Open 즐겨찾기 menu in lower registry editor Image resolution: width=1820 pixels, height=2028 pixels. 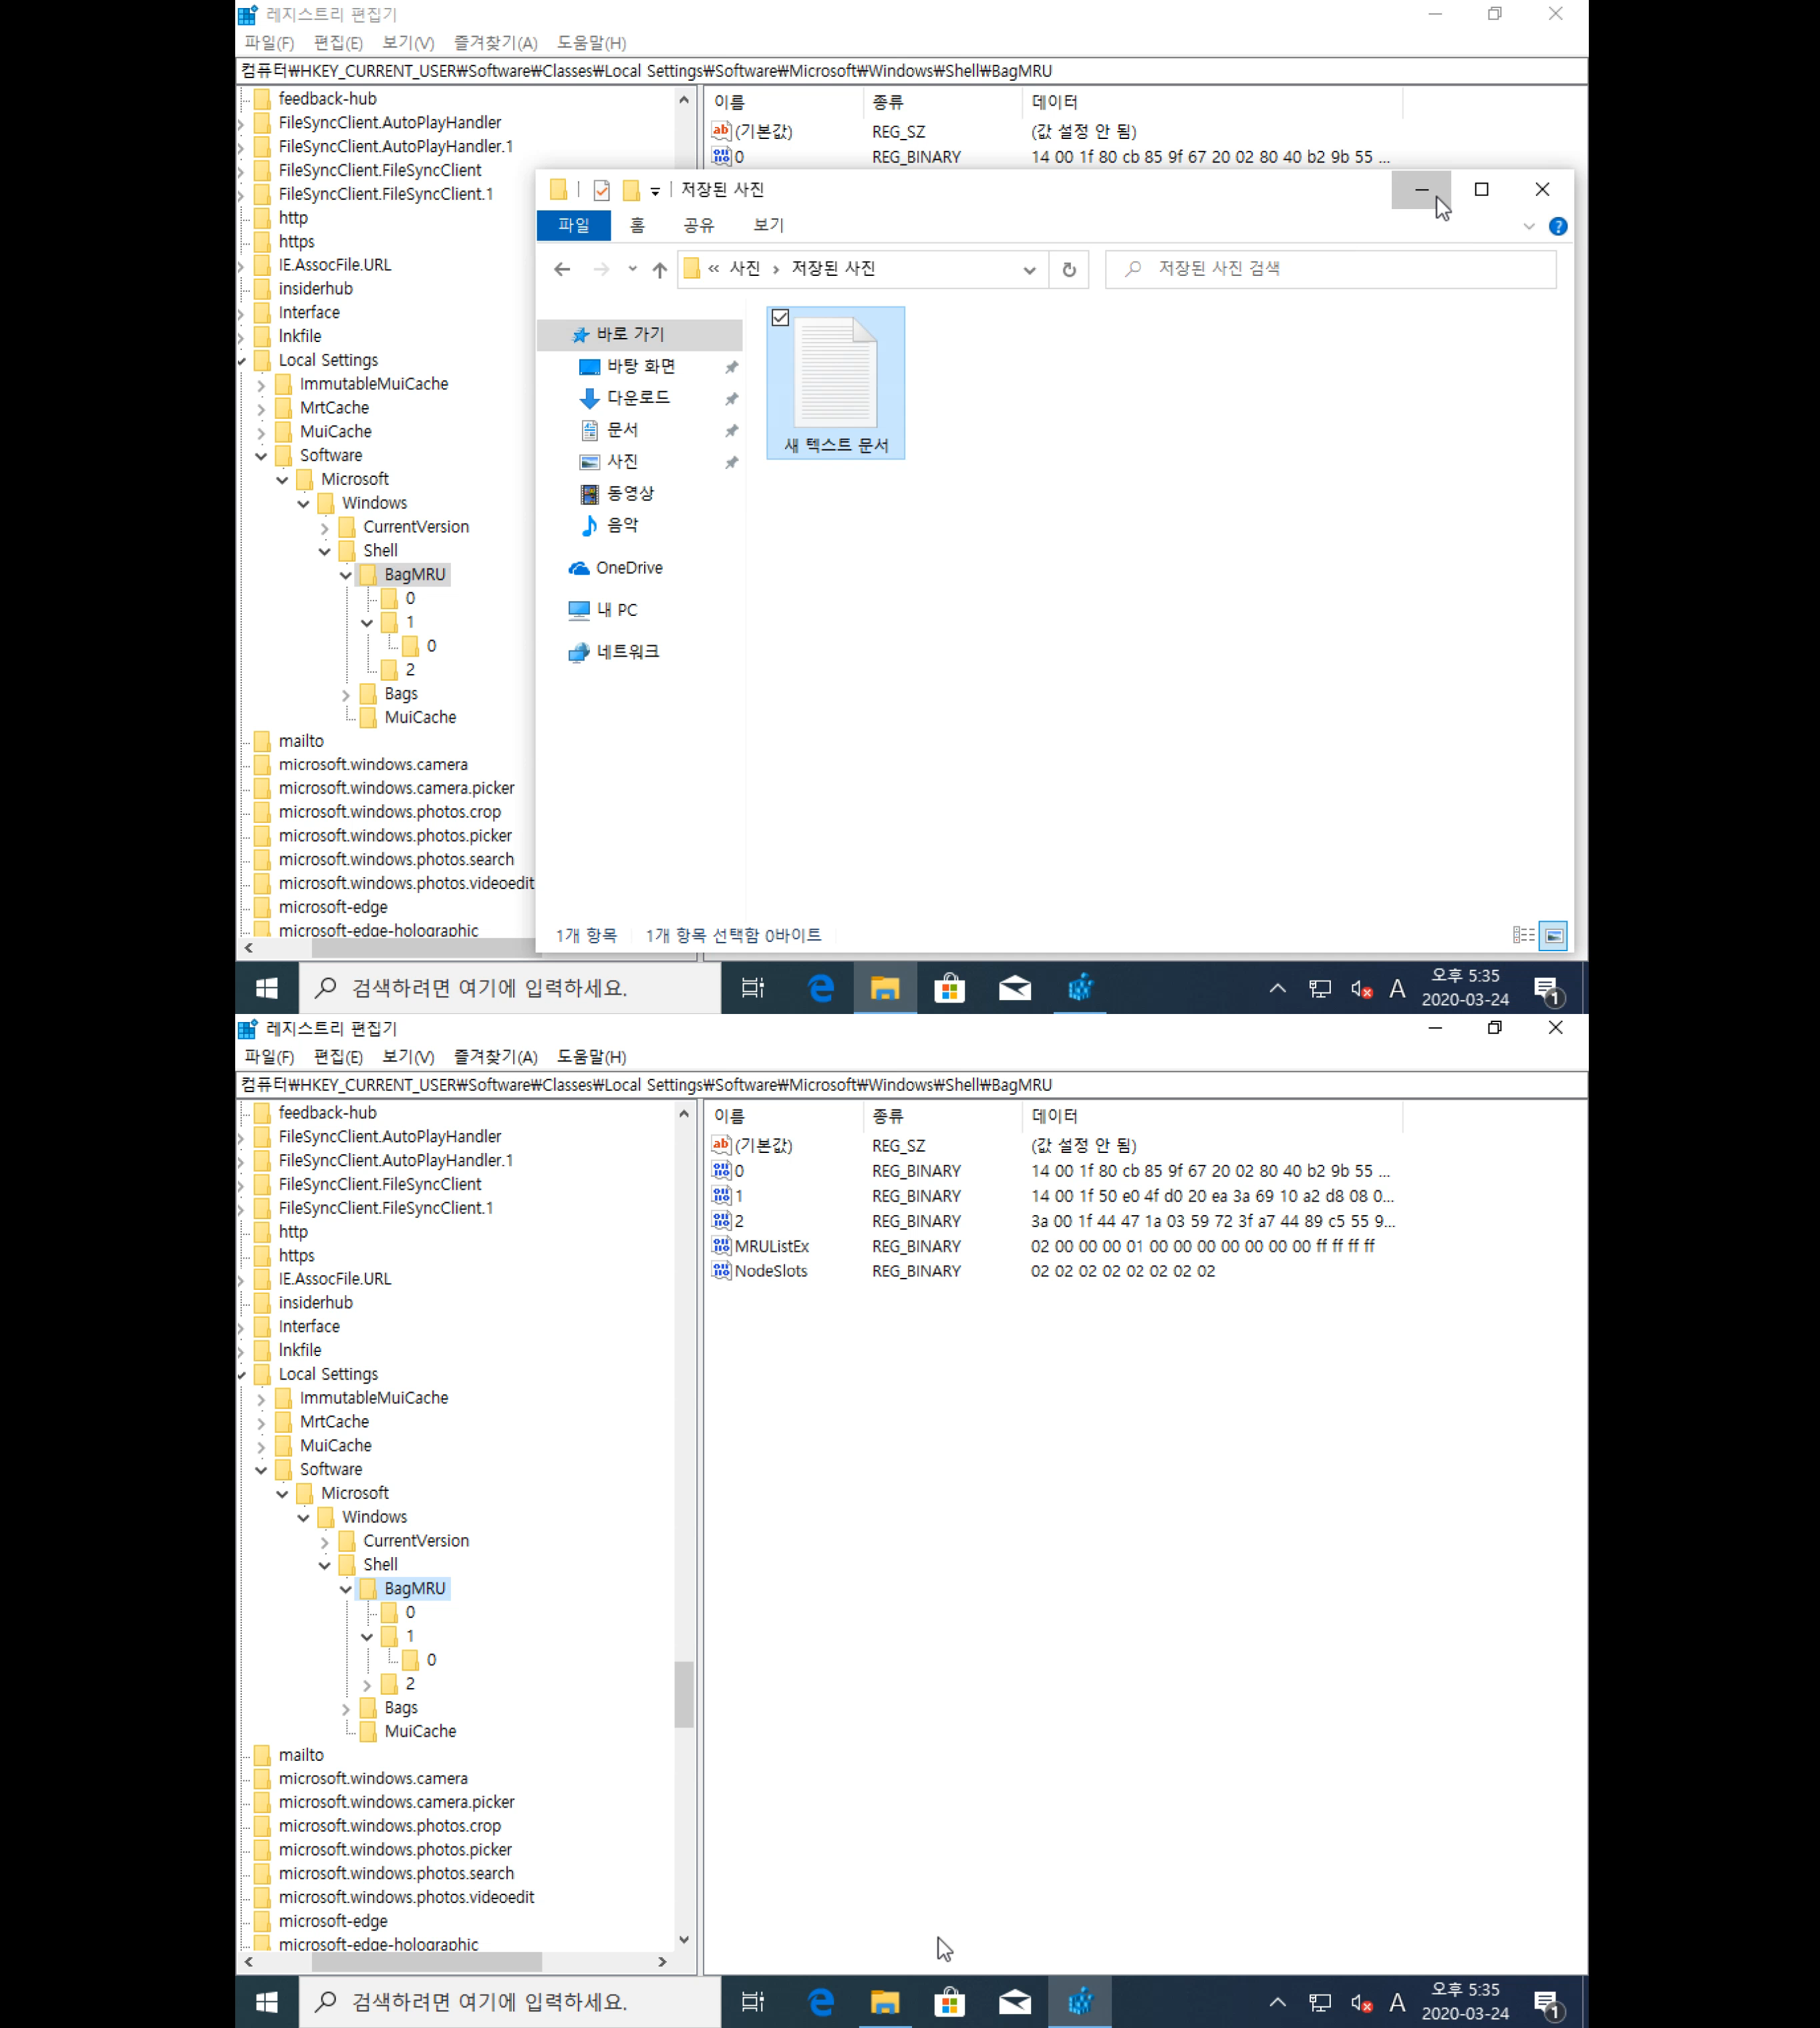point(495,1057)
